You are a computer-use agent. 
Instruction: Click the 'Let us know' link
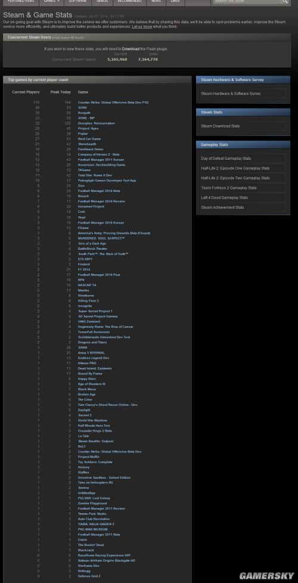click(x=142, y=27)
